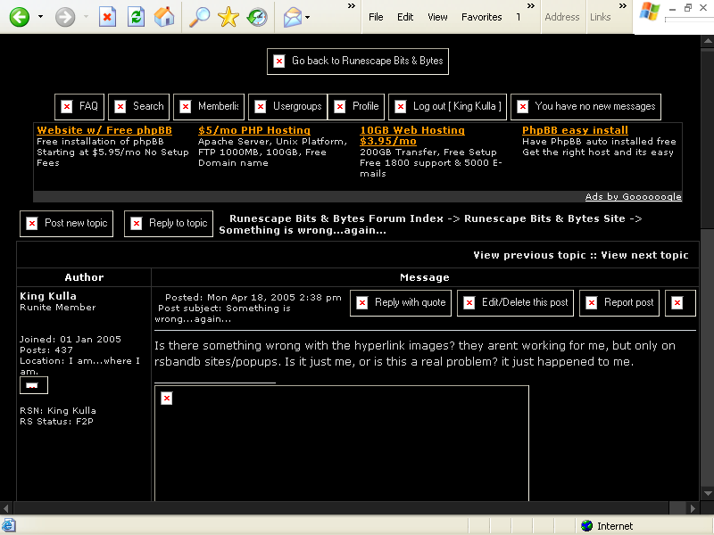Click Go back to Runescape Bits & Bytes
714x535 pixels.
(358, 61)
